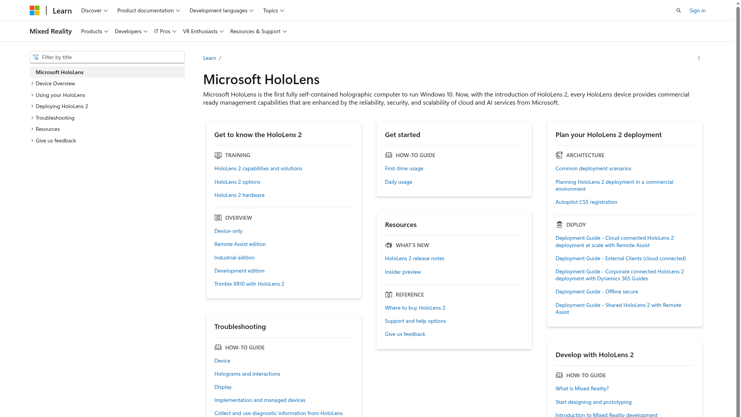
Task: Open Development languages dropdown
Action: 222,10
